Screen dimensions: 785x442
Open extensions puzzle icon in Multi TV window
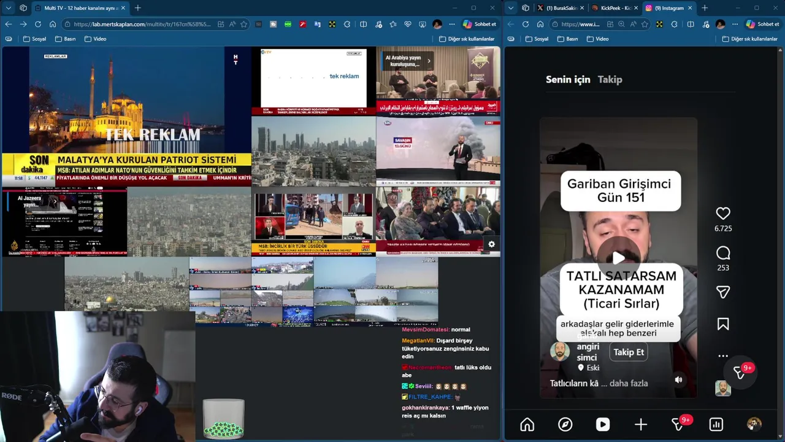click(347, 25)
